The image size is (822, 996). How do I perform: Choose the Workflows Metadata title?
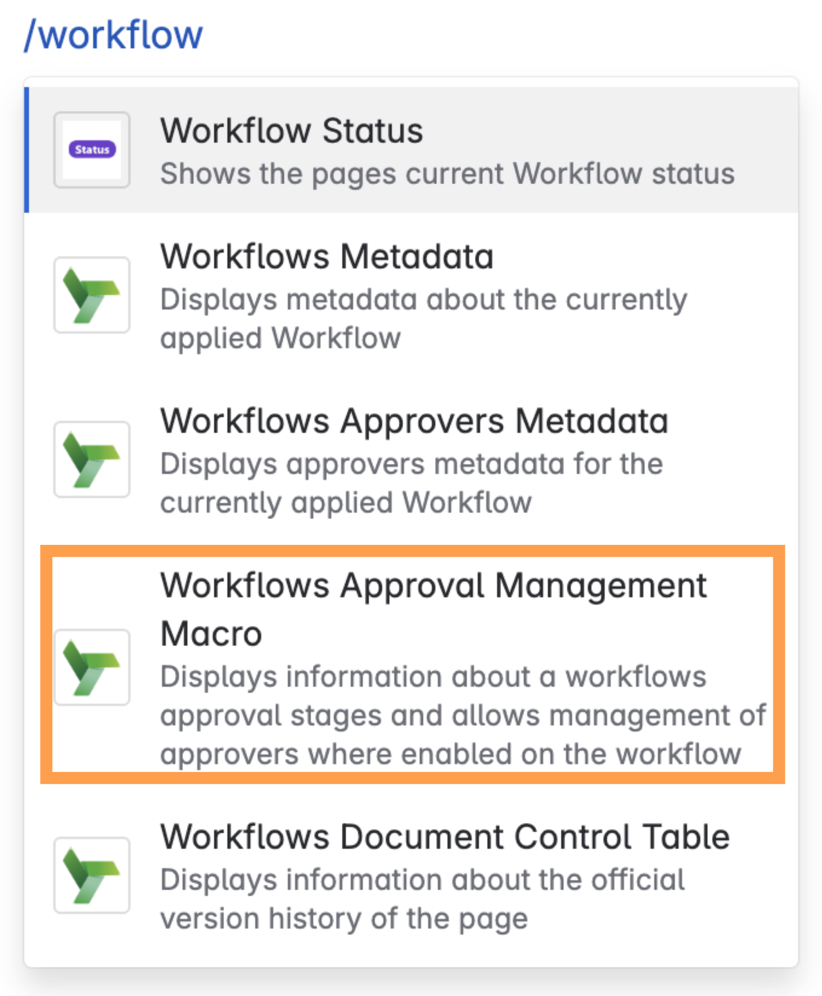(327, 257)
